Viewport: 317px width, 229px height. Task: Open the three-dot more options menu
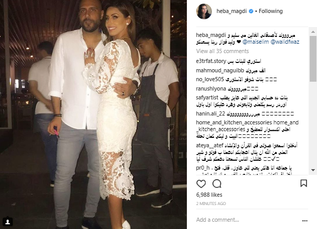[x=305, y=221]
